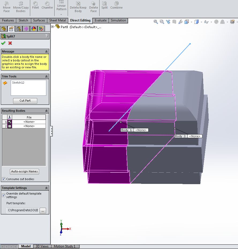Click the Zoom to Fit icon

156,22
